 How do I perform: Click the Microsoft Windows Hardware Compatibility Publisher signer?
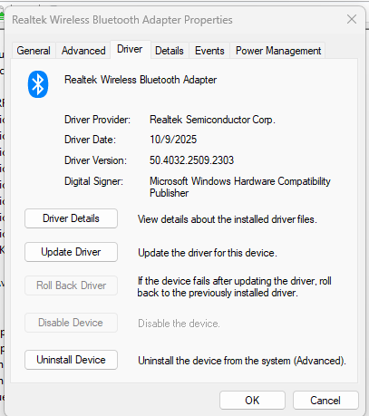tap(240, 187)
